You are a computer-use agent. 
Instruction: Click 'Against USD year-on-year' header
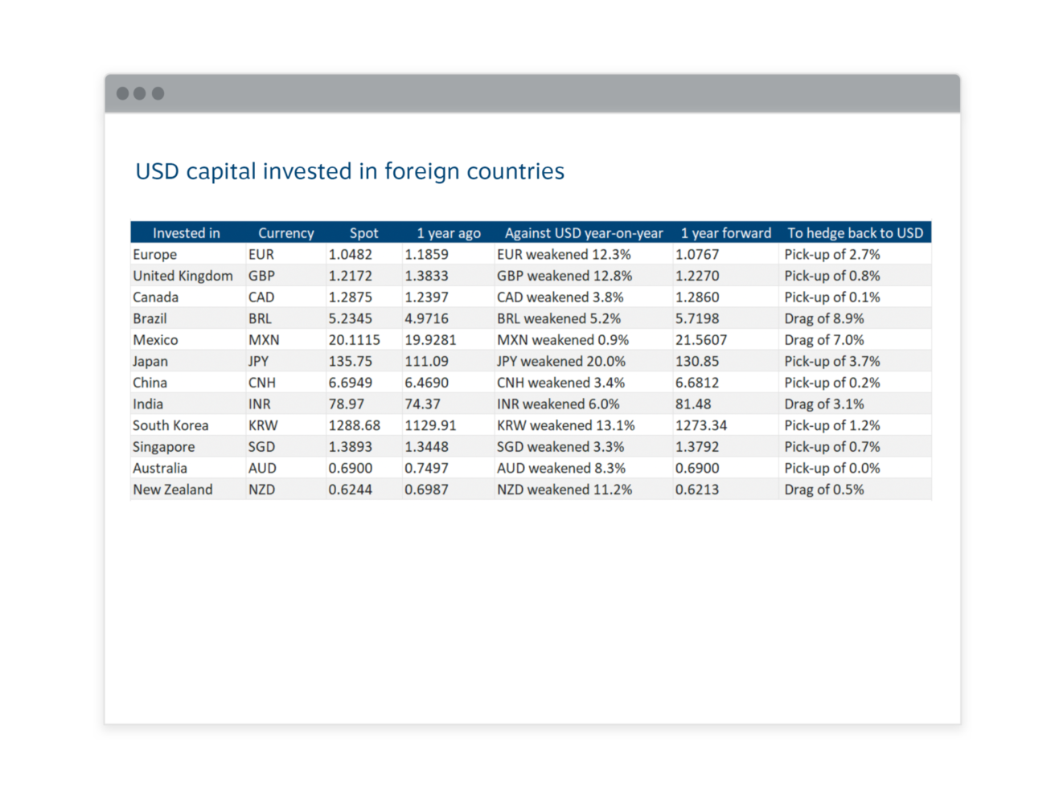584,233
